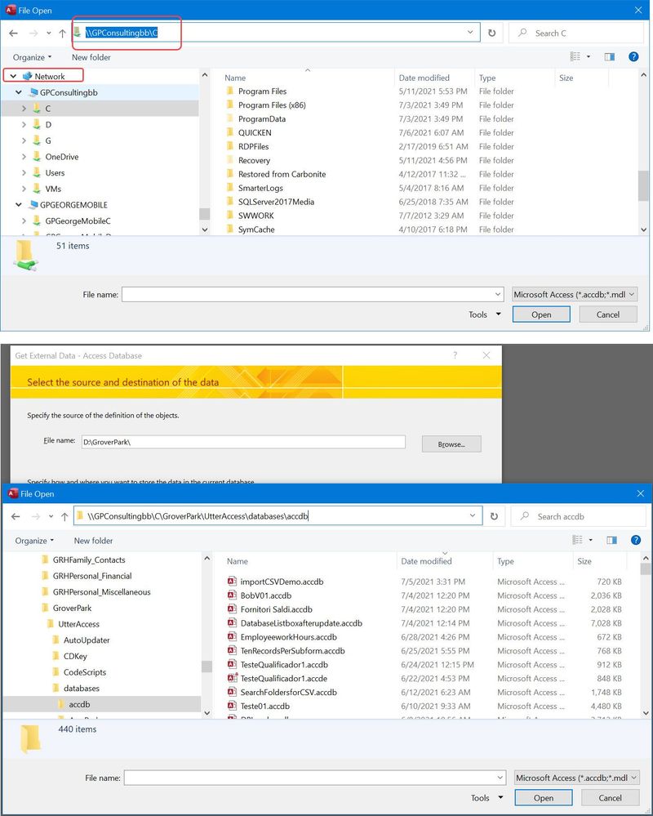This screenshot has width=653, height=816.
Task: Change view layout in bottom File Open dialog
Action: click(577, 540)
